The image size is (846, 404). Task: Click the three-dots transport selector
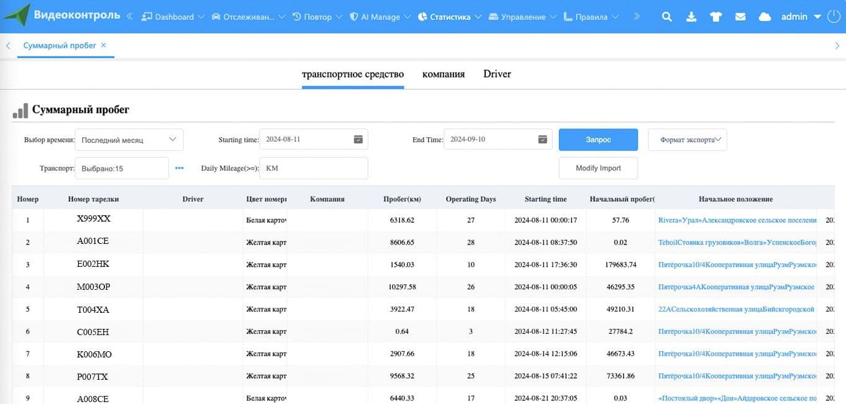click(180, 168)
